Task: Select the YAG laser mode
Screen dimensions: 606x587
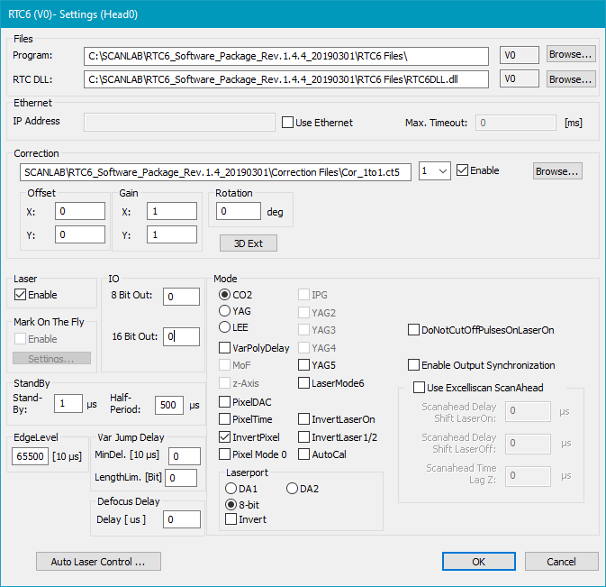Action: click(225, 311)
